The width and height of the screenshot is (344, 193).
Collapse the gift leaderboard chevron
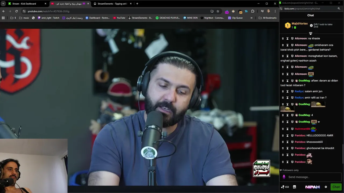tap(310, 34)
